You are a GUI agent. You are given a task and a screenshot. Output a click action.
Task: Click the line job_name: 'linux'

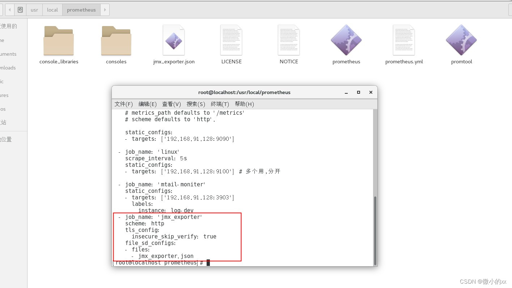tap(149, 152)
